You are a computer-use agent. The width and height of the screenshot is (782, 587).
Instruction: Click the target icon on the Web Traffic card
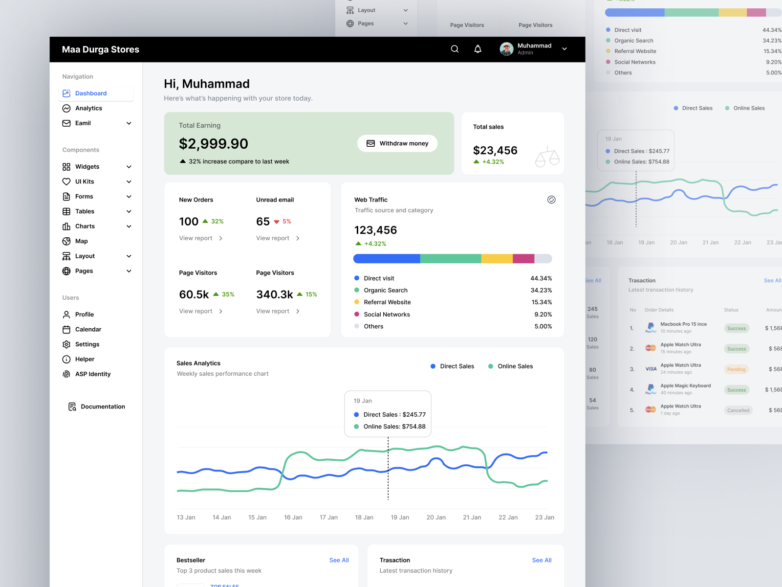point(552,200)
